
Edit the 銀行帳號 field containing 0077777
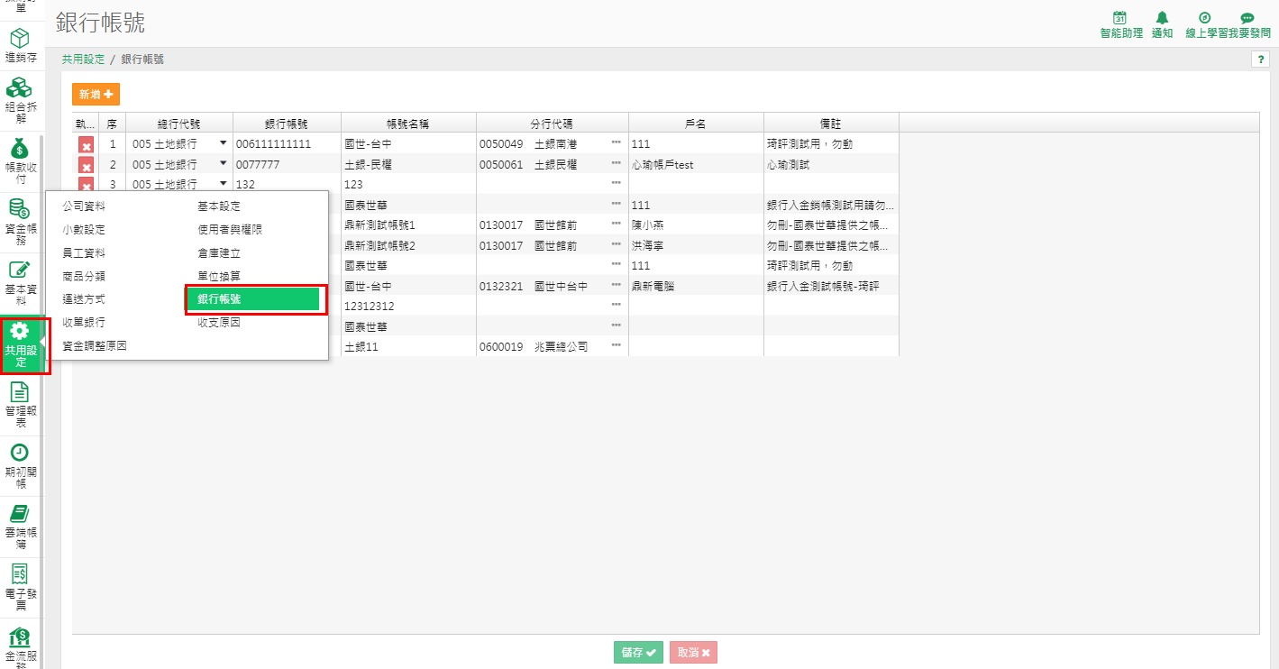point(287,164)
